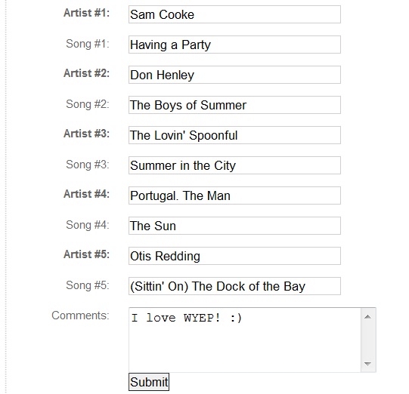Click the Song #5 label
409x394 pixels.
pos(88,285)
